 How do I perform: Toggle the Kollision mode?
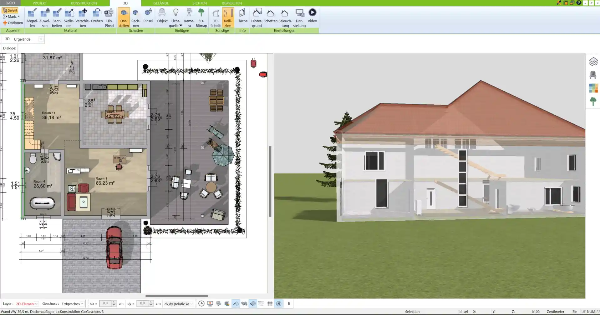click(228, 18)
